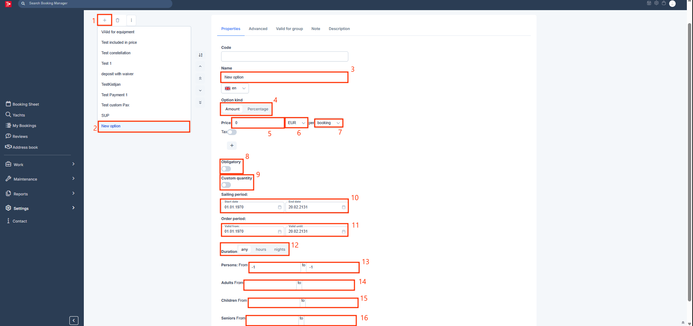This screenshot has width=693, height=326.
Task: Jump to the top with the double-chevron icon
Action: click(x=683, y=322)
